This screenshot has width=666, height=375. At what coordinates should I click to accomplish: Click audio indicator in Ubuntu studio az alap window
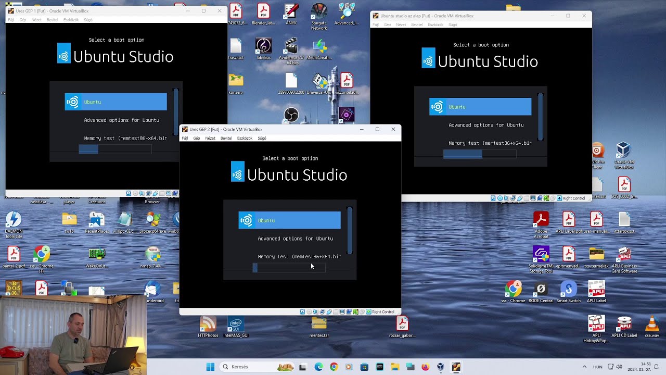(506, 198)
